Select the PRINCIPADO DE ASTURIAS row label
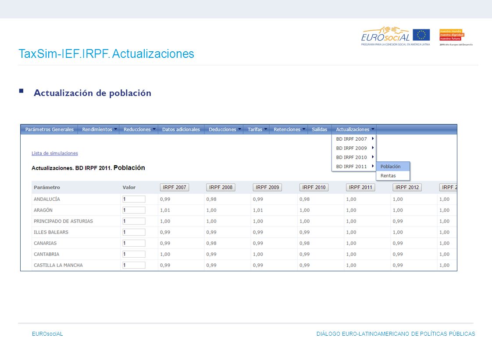 coord(64,221)
